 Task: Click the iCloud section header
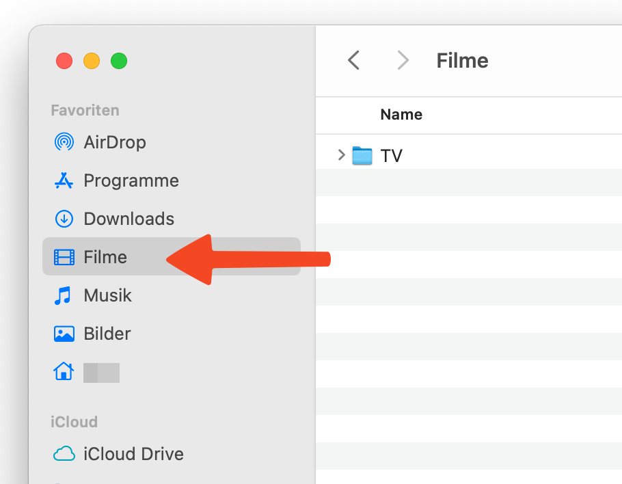[74, 422]
